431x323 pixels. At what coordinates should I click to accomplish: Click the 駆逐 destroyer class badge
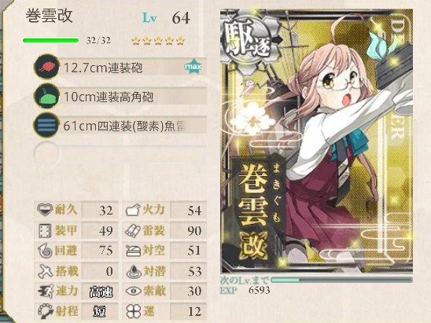[248, 41]
